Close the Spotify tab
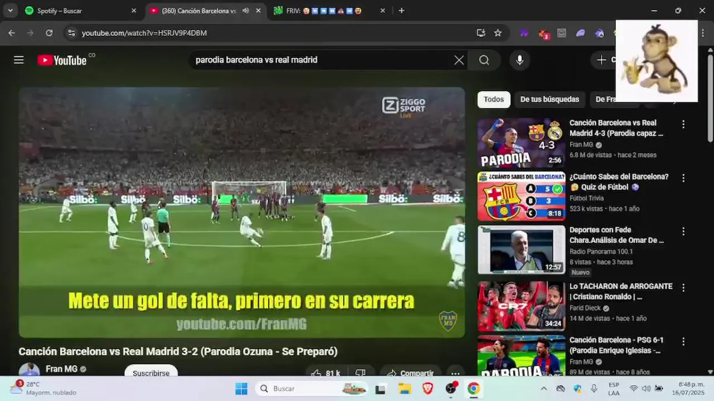This screenshot has height=401, width=714. [x=134, y=11]
